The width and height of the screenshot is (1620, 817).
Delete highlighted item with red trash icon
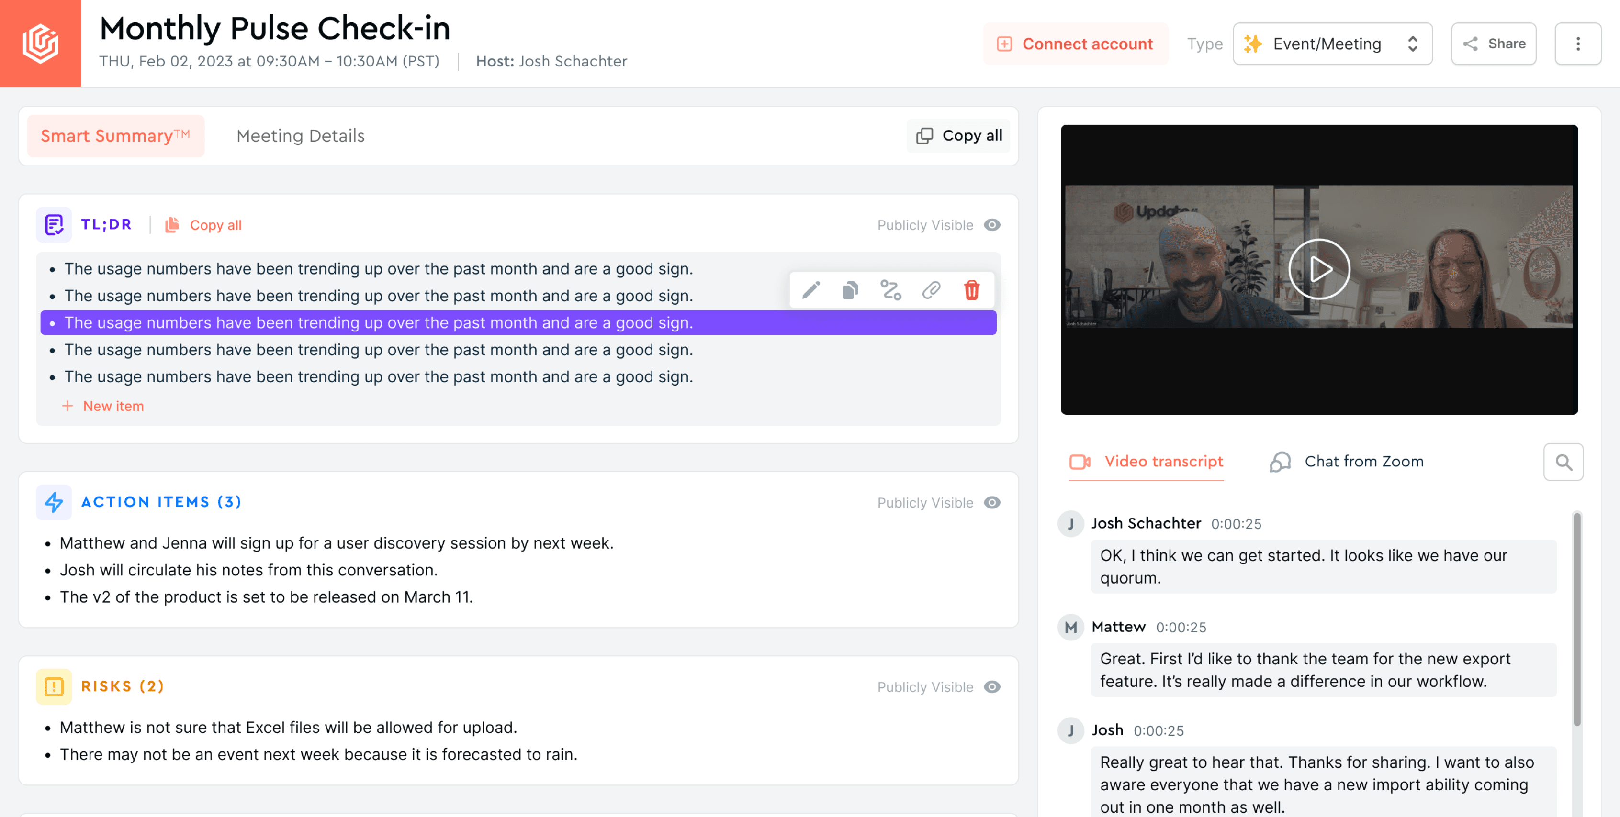[x=972, y=290]
